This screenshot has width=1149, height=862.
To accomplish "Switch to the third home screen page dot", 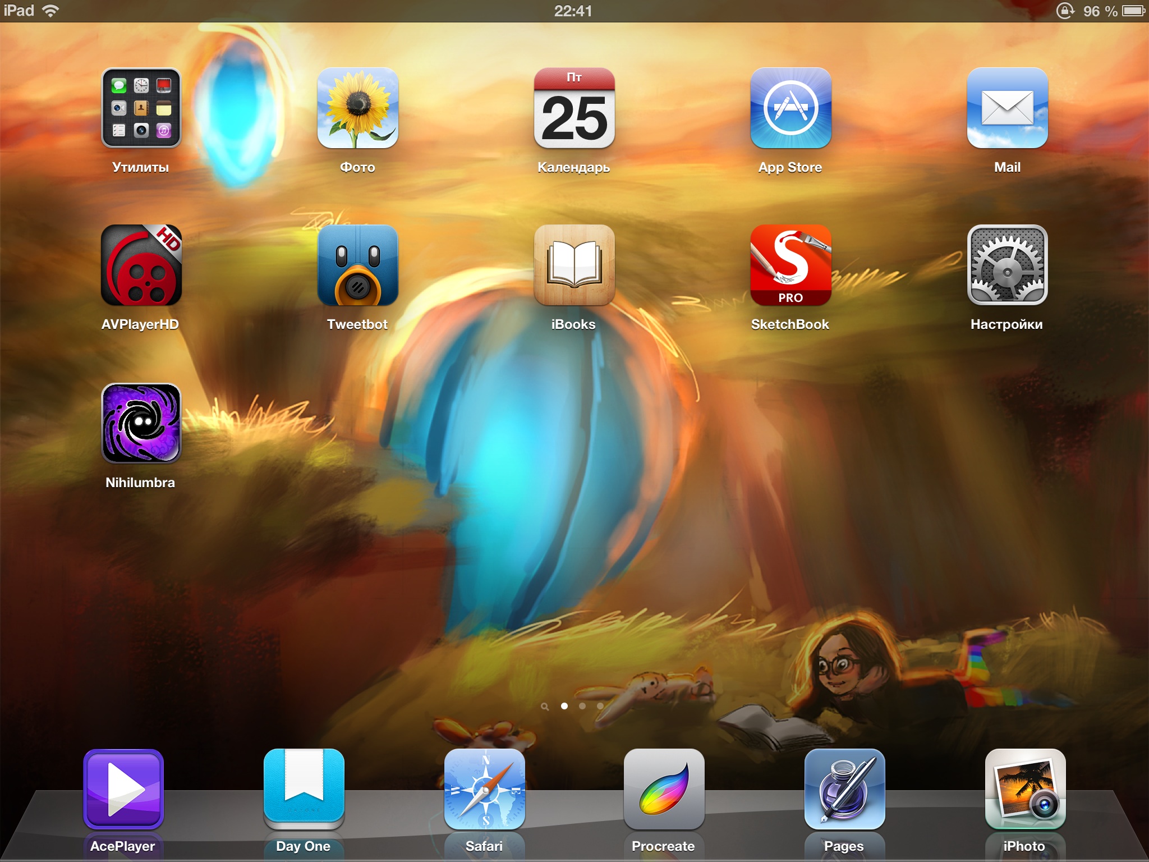I will pos(600,706).
